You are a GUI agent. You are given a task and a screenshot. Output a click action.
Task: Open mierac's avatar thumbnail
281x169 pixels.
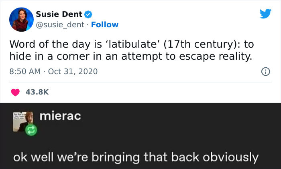23,120
